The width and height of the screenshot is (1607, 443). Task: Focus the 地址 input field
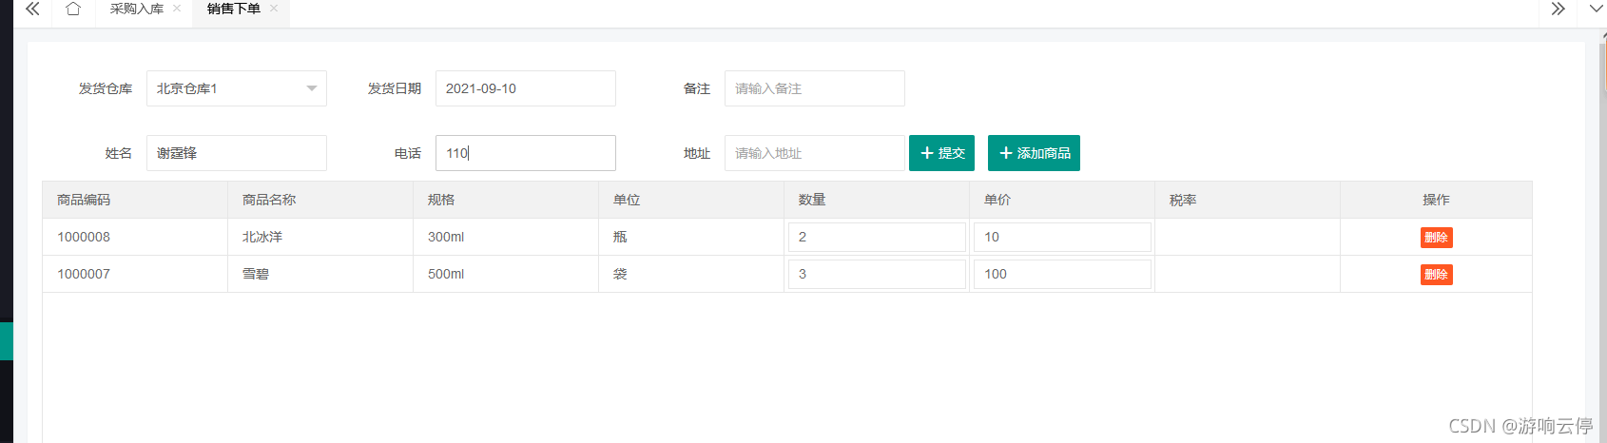tap(815, 153)
